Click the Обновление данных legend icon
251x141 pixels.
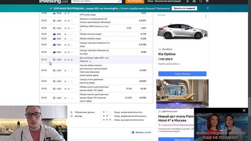tap(71, 112)
